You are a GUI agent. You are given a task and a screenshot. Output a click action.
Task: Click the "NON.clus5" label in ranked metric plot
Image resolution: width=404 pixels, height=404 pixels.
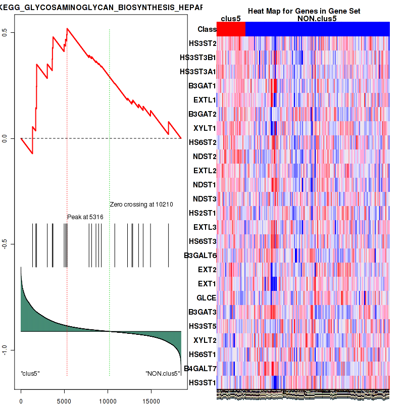pos(162,374)
